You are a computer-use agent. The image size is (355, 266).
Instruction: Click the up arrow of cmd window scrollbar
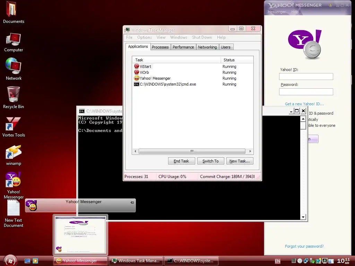303,119
